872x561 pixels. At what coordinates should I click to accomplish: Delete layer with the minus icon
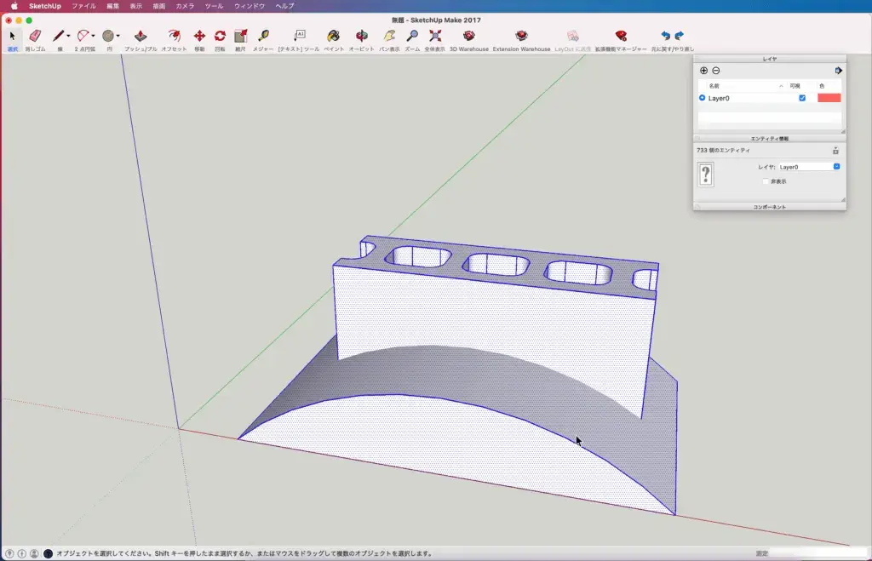pos(715,71)
